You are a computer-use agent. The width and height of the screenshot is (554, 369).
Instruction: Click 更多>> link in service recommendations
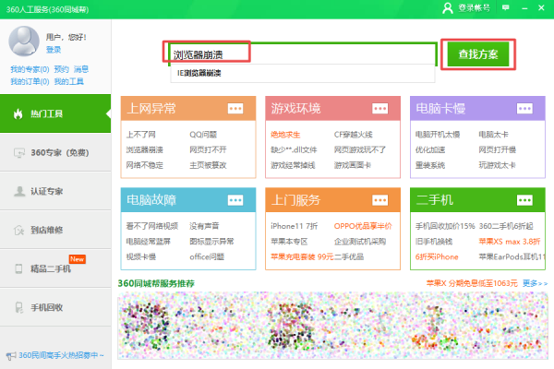pos(535,283)
